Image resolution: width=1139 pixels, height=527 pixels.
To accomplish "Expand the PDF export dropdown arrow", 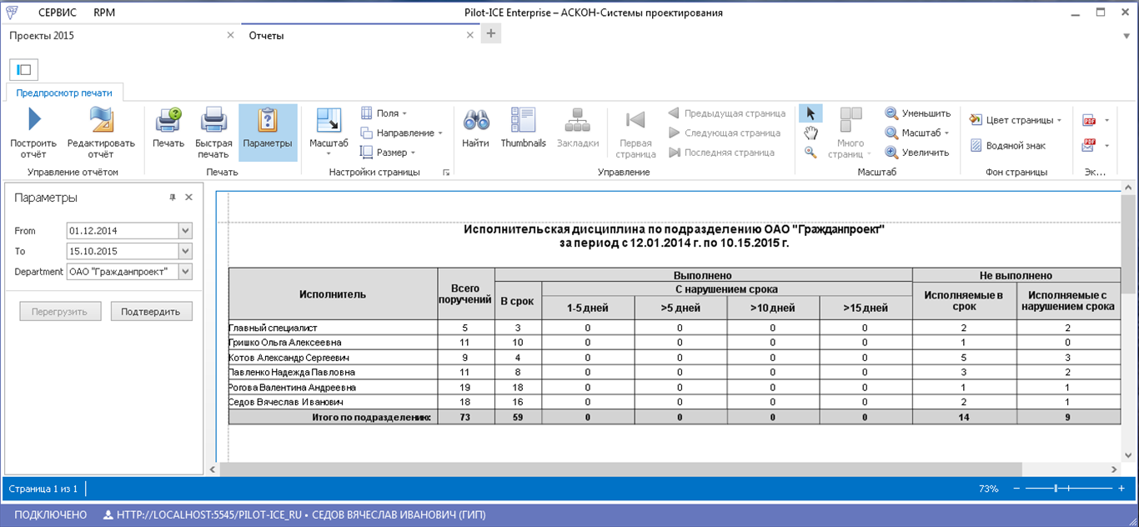I will [1106, 120].
